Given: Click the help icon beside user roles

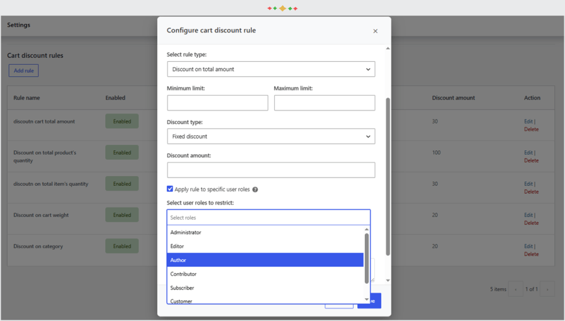Looking at the screenshot, I should point(255,189).
